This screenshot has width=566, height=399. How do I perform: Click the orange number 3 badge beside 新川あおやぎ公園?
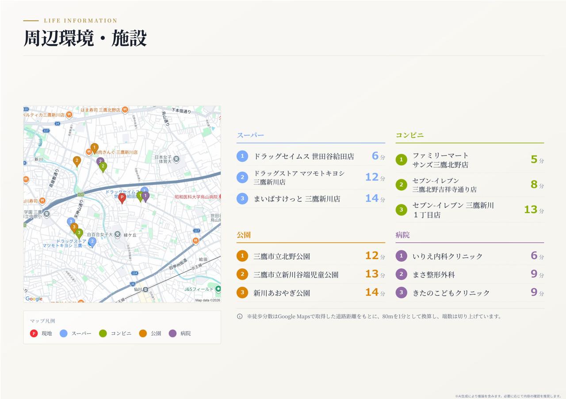tap(242, 293)
